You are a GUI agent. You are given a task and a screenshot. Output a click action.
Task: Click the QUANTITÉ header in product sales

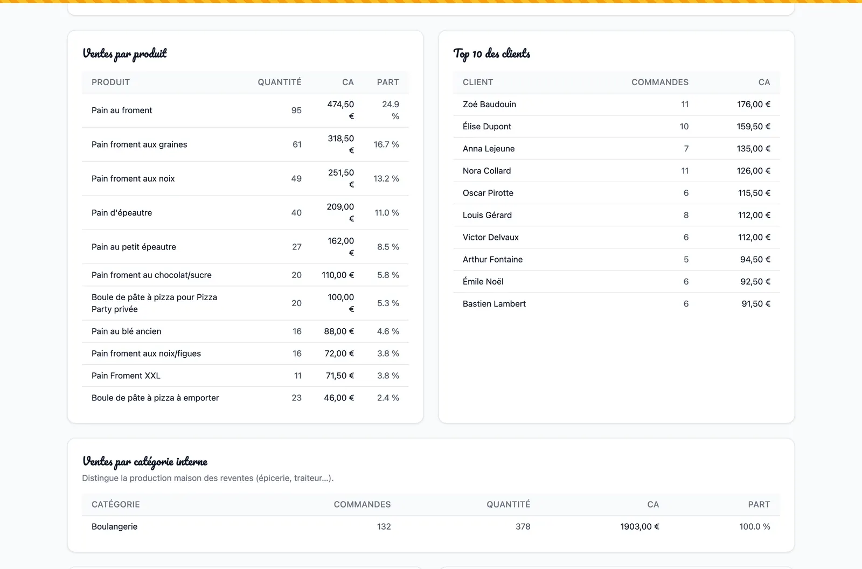279,82
